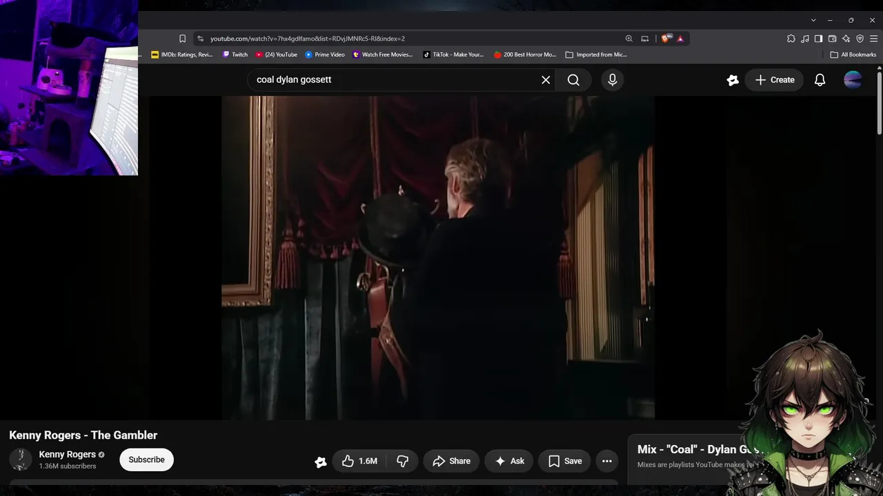The height and width of the screenshot is (496, 883).
Task: Open the Leo AI sparkle icon in toolbar
Action: point(846,39)
